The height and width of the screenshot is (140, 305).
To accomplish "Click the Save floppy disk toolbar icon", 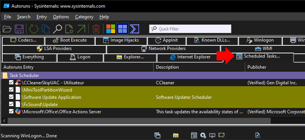I will click(19, 29).
